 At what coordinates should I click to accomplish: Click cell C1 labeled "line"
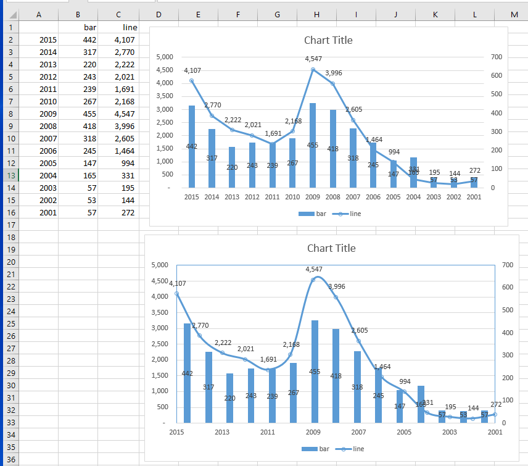118,28
